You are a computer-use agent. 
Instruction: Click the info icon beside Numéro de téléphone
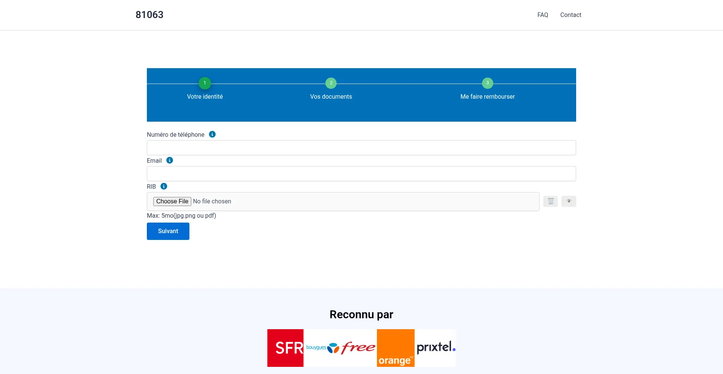pos(212,134)
